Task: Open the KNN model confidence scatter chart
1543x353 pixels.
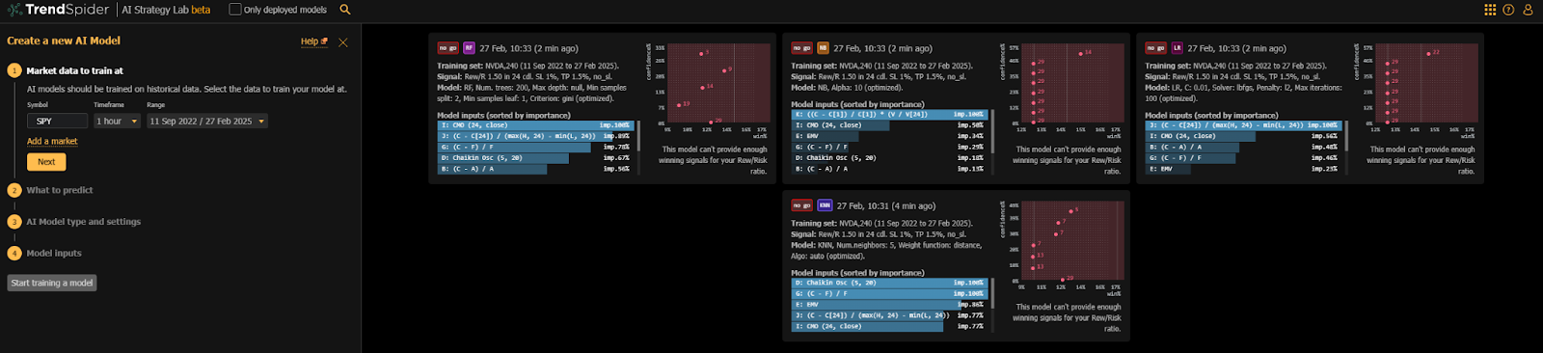Action: pos(1072,241)
